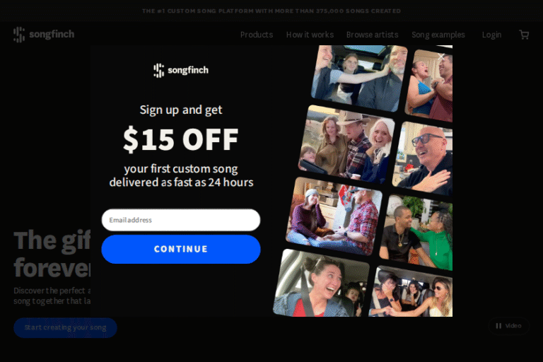
Task: Click the blue CONTINUE button
Action: 181,249
